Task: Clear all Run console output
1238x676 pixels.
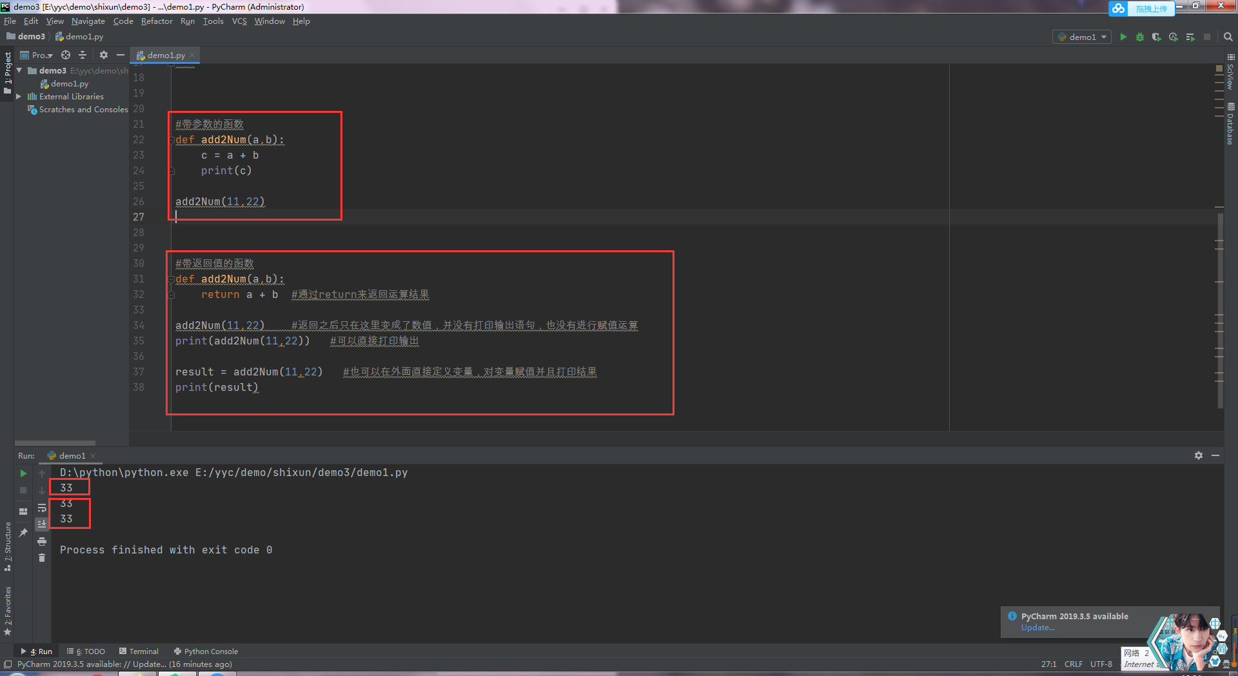Action: point(42,558)
